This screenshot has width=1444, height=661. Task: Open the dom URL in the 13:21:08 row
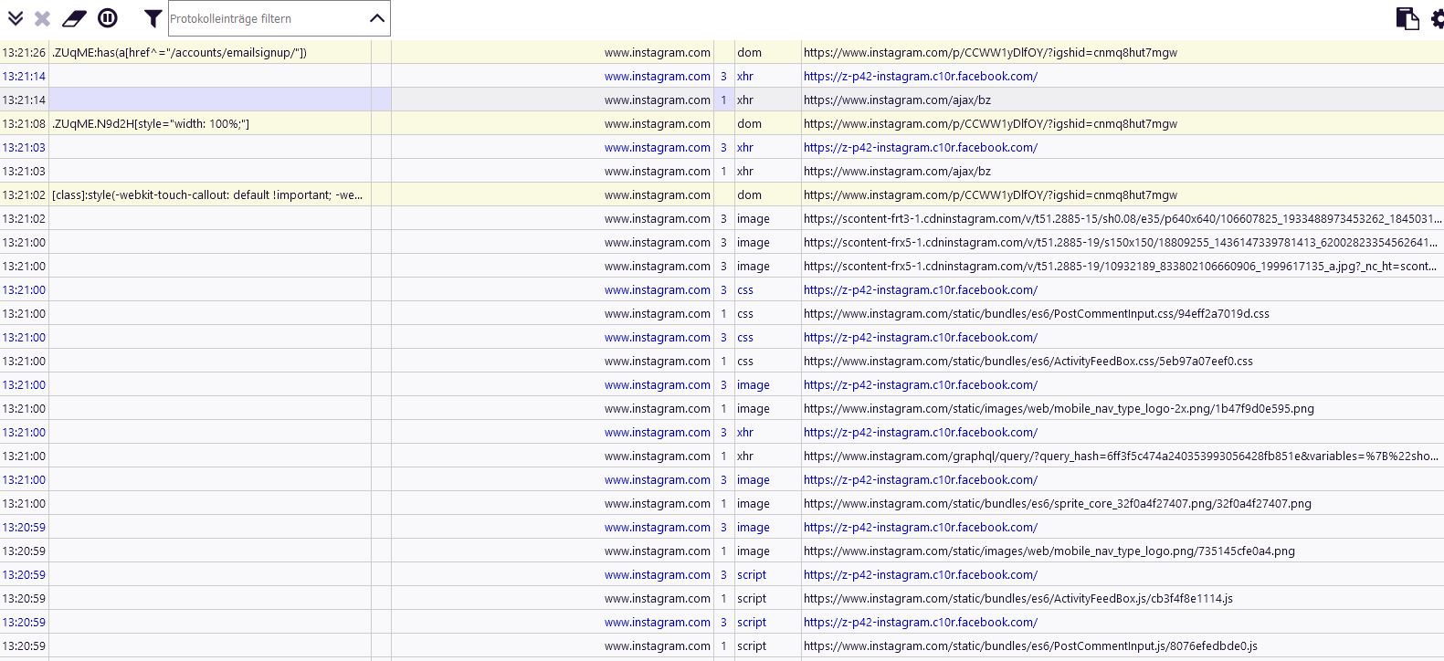point(990,123)
